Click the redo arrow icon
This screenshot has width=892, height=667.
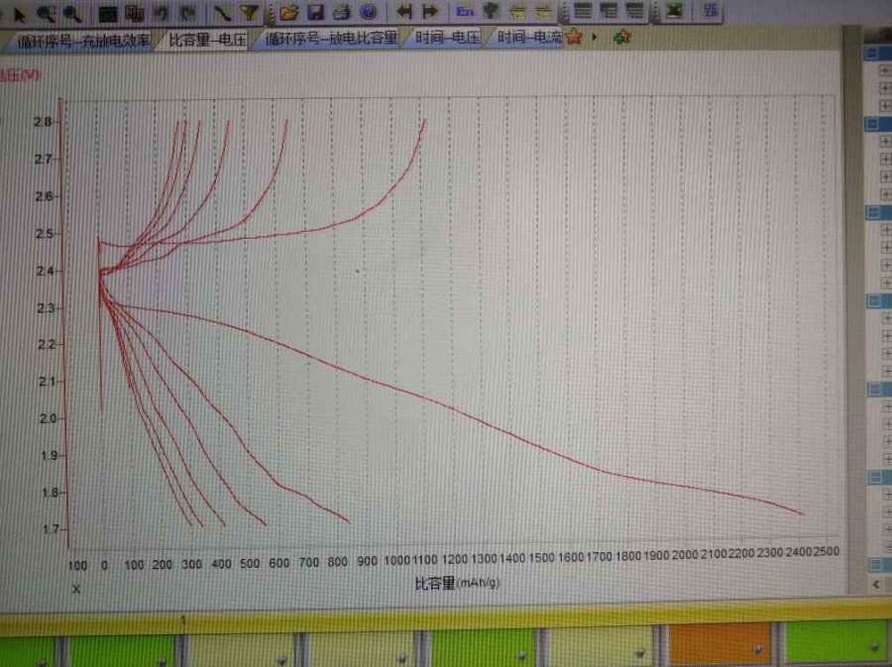pyautogui.click(x=187, y=13)
